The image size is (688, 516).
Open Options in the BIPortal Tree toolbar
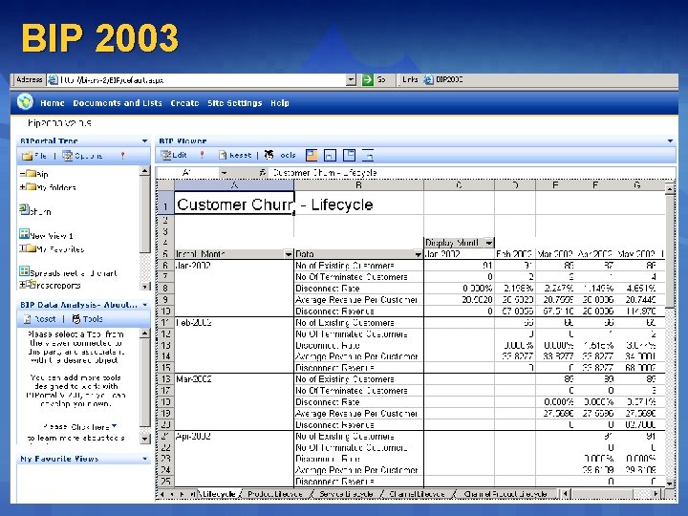(x=82, y=156)
